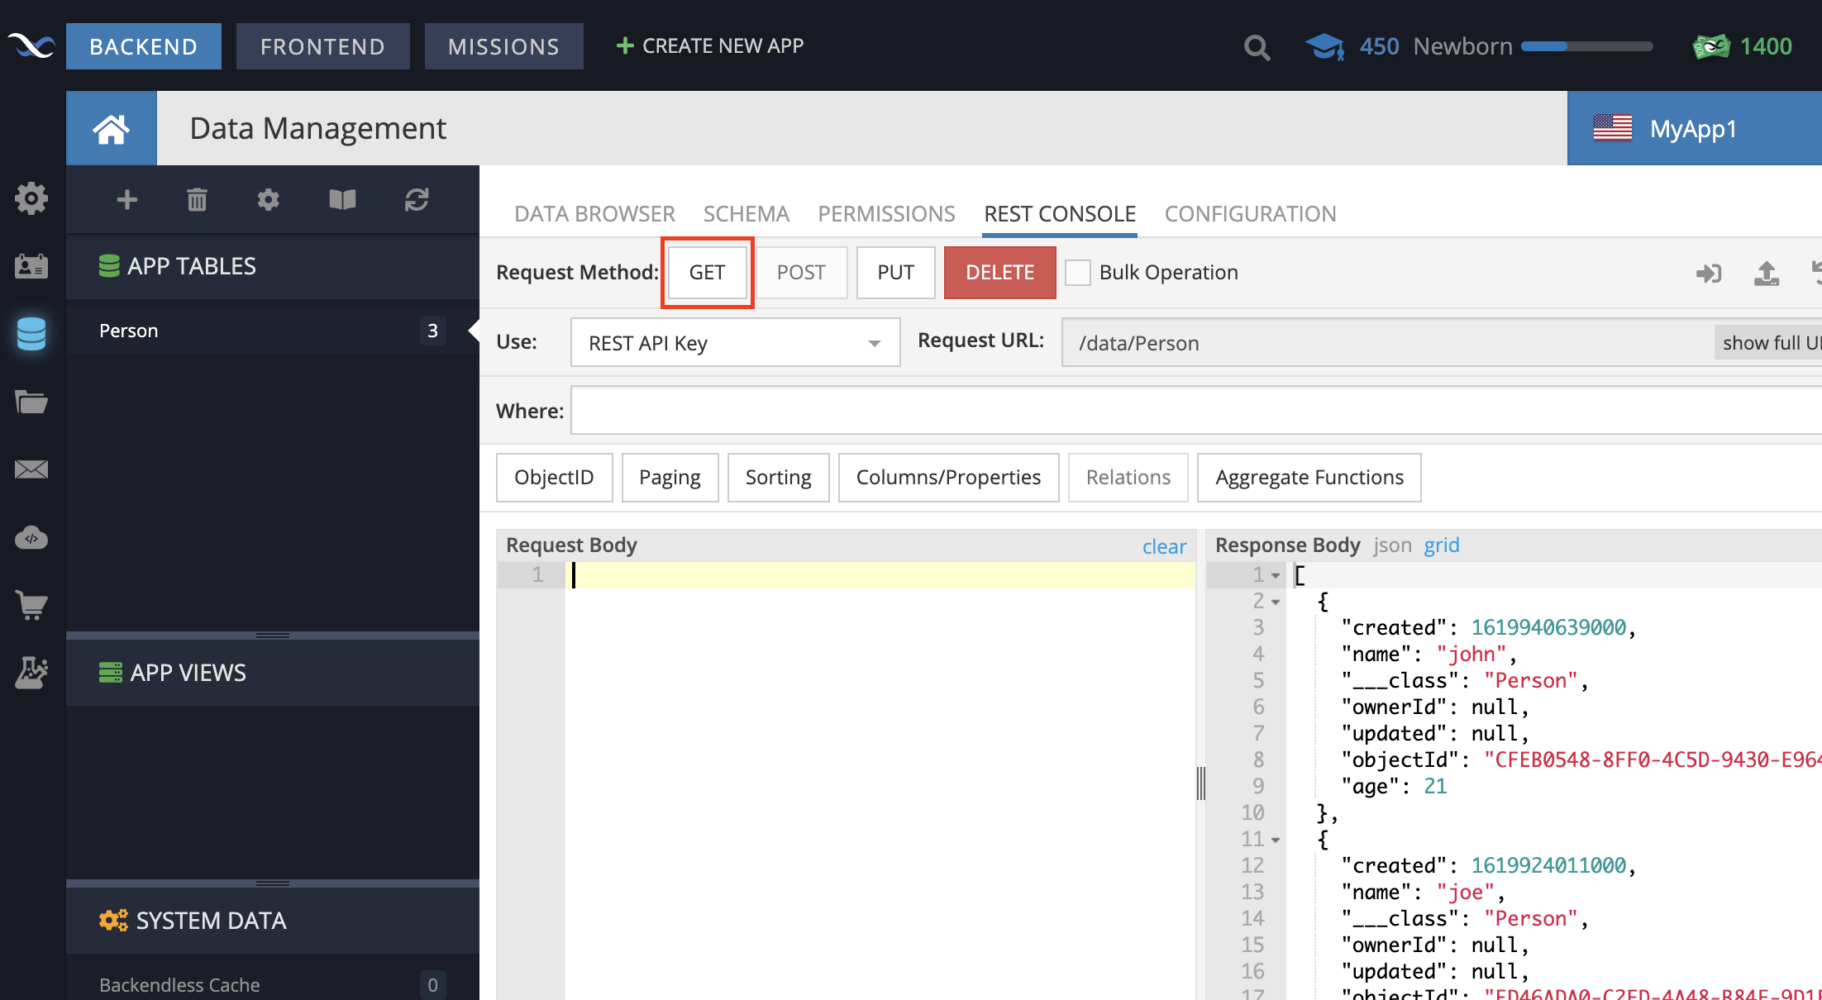The image size is (1822, 1000).
Task: Collapse line 11 fold arrow in response
Action: (1276, 840)
